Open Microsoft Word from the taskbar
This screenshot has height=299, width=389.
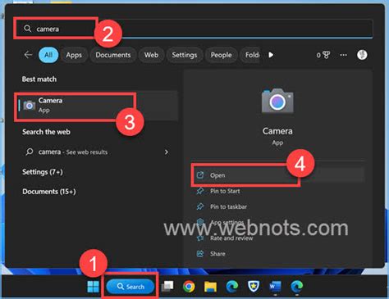[275, 287]
